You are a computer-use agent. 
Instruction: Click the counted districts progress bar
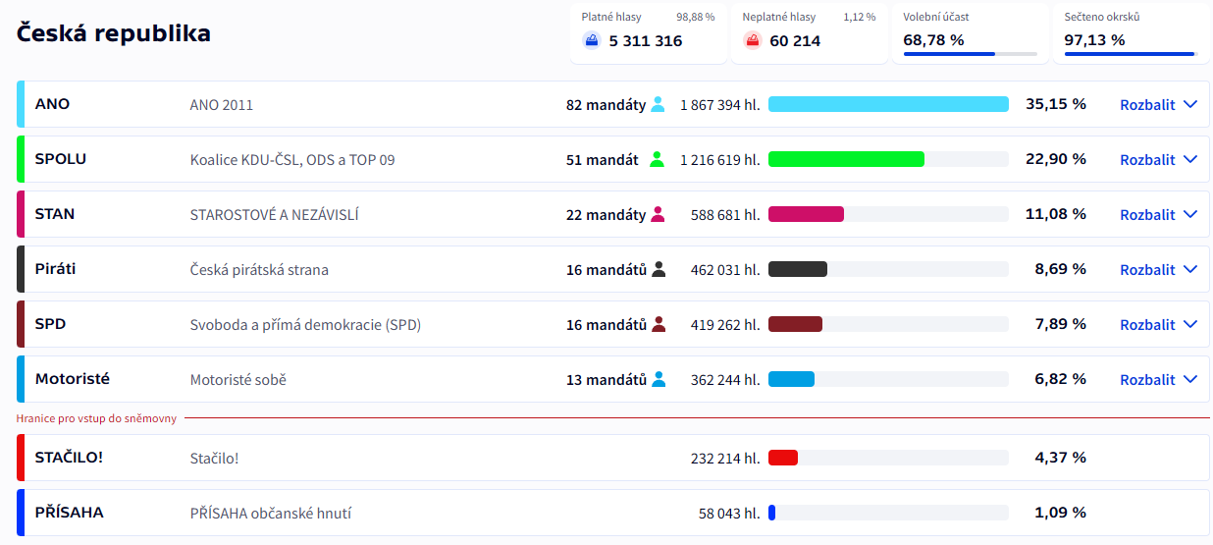(1130, 54)
